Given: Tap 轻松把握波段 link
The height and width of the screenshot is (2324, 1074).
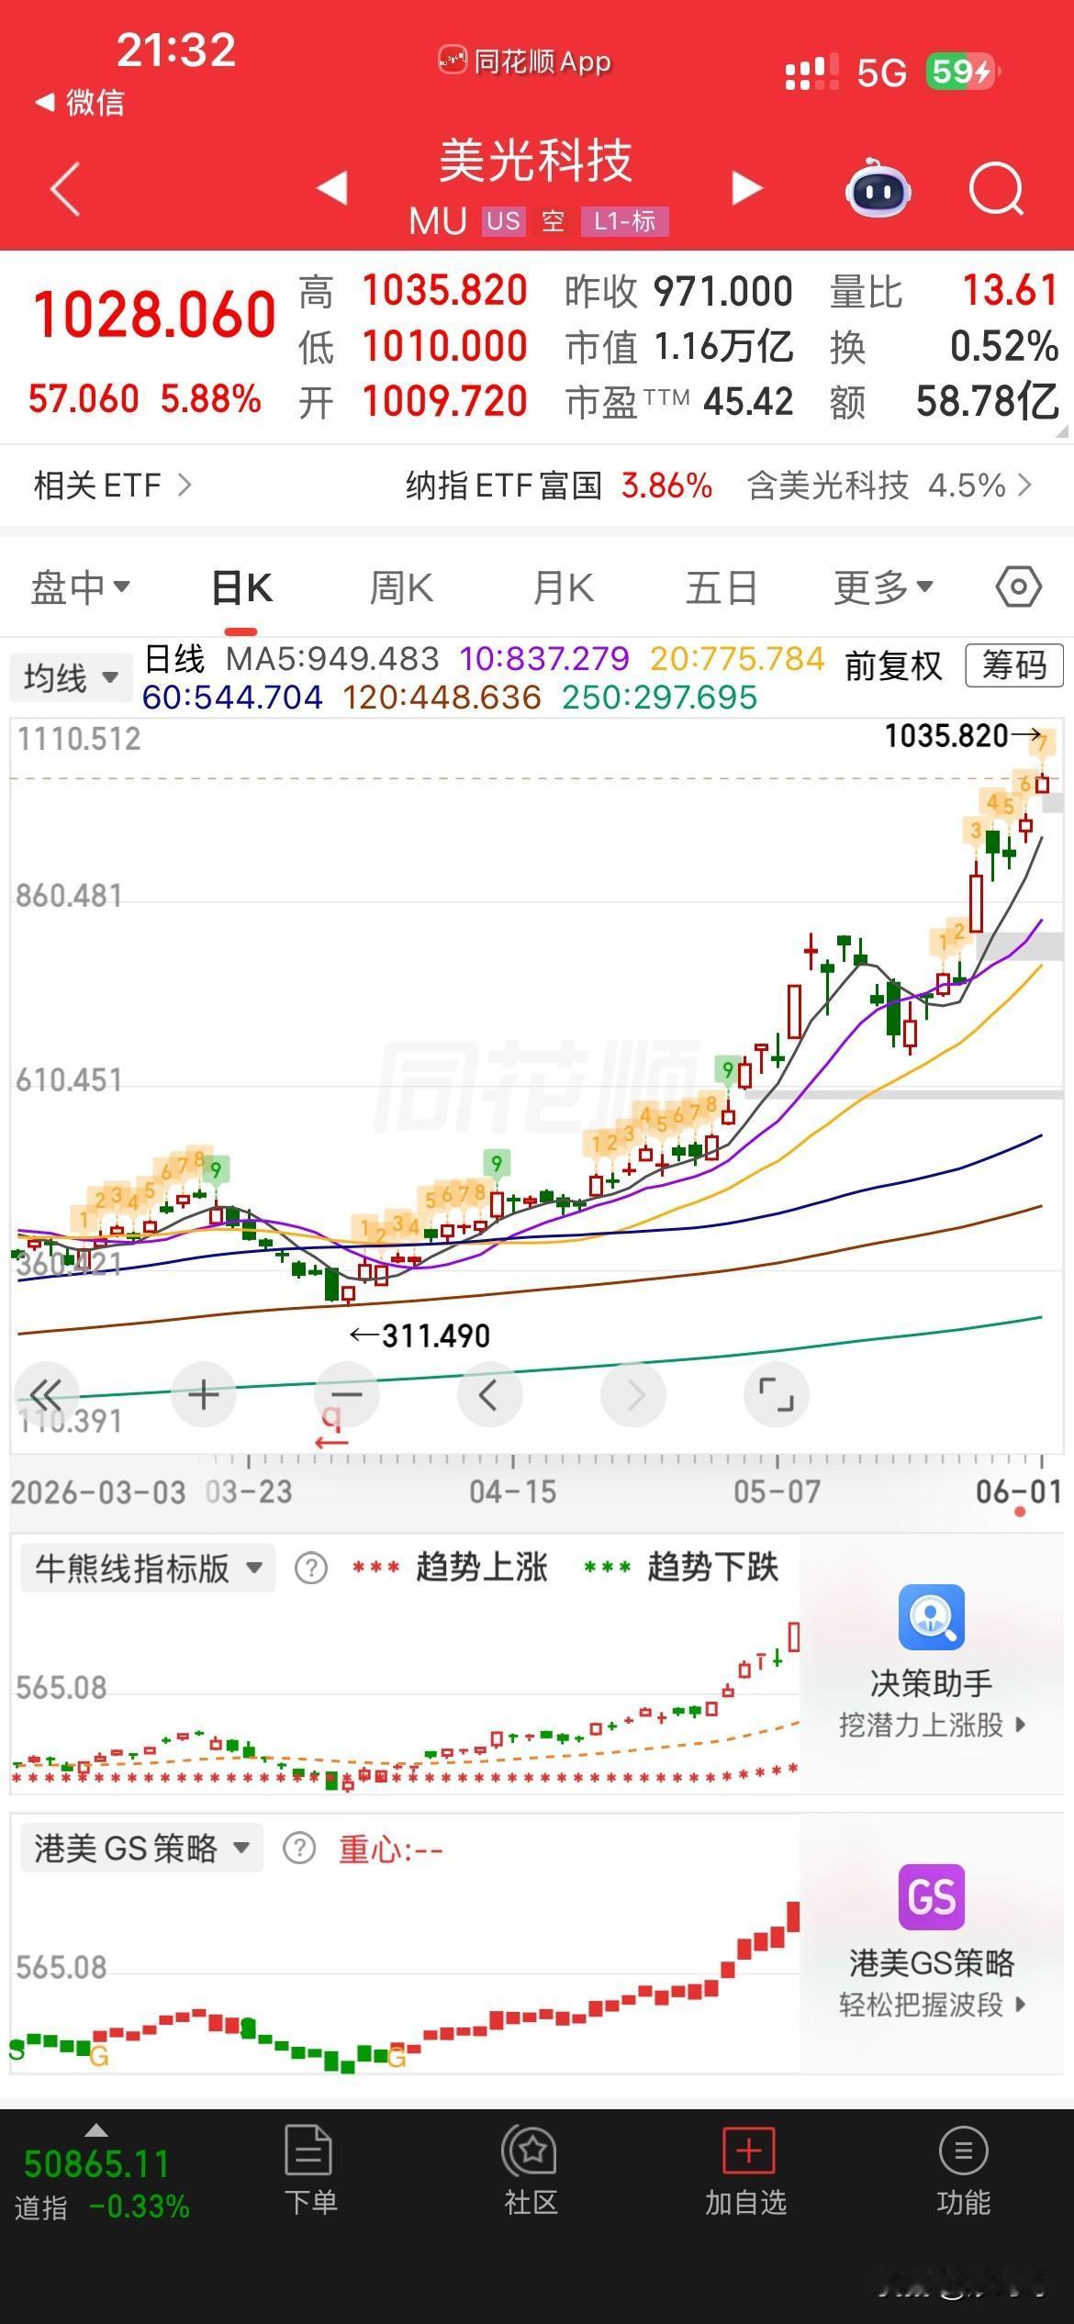Looking at the screenshot, I should 932,2005.
